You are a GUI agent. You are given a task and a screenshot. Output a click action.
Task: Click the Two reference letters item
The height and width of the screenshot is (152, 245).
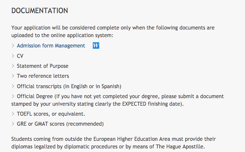tap(43, 76)
